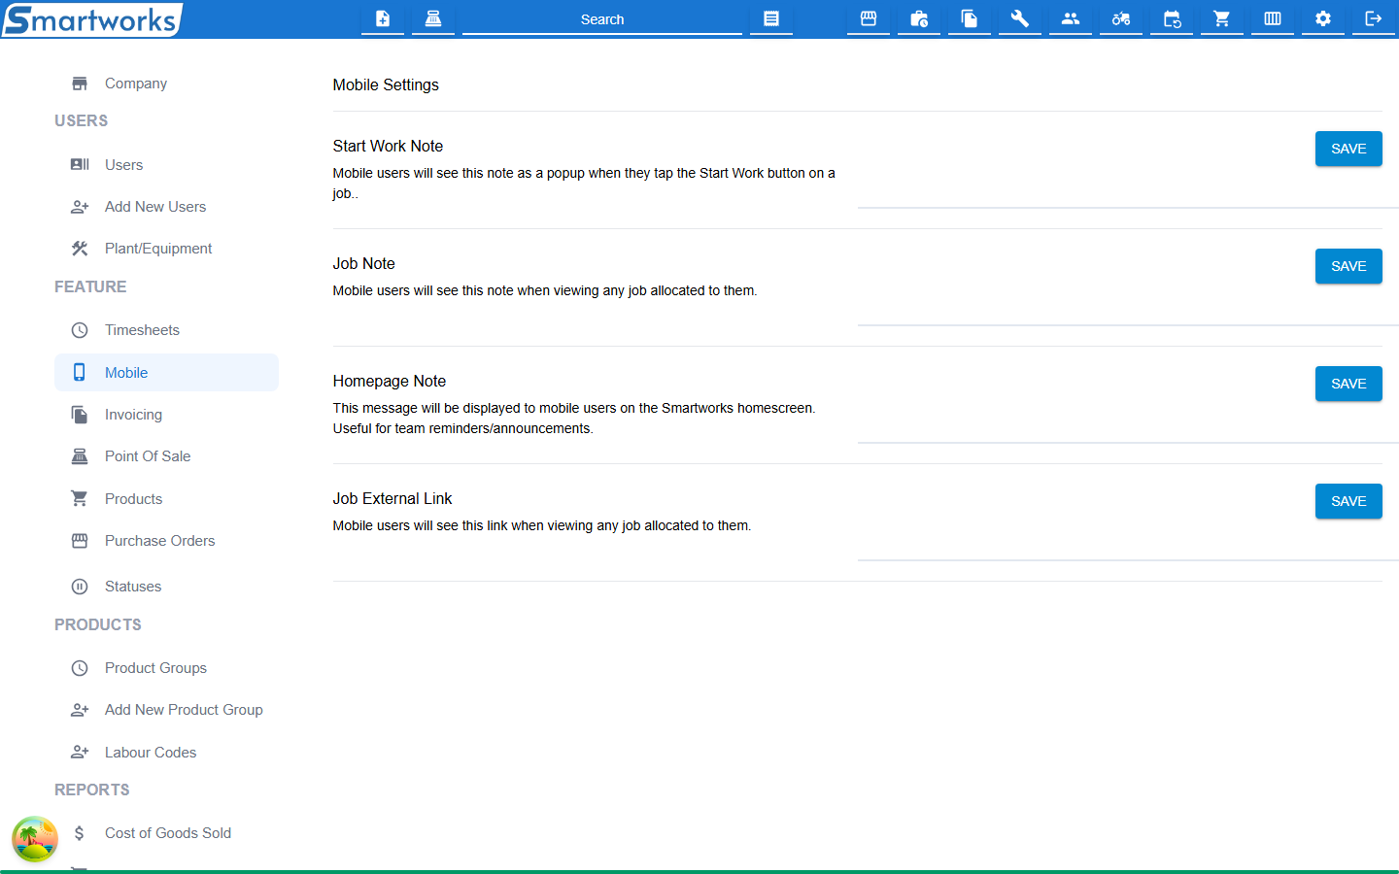Viewport: 1399px width, 874px height.
Task: Open Labour Codes in sidebar
Action: [x=166, y=753]
